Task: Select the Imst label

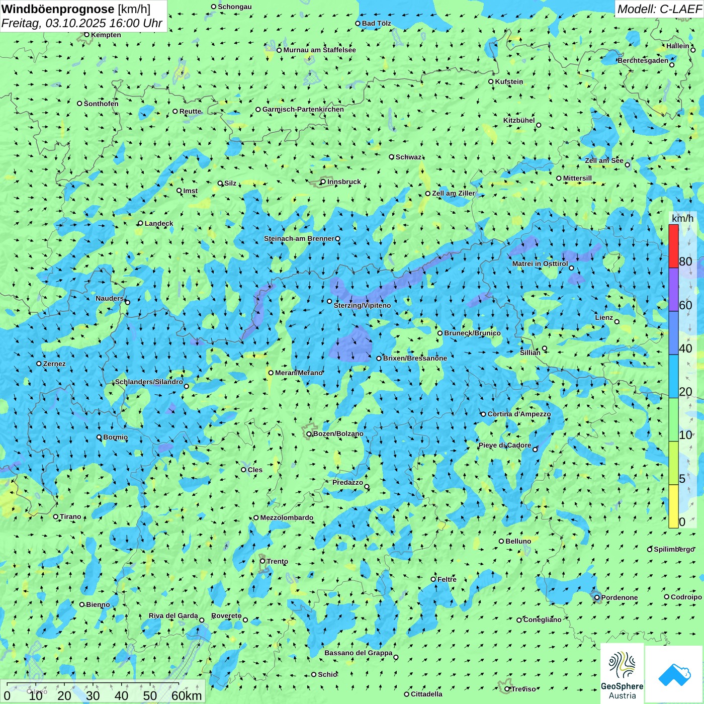Action: click(x=191, y=191)
